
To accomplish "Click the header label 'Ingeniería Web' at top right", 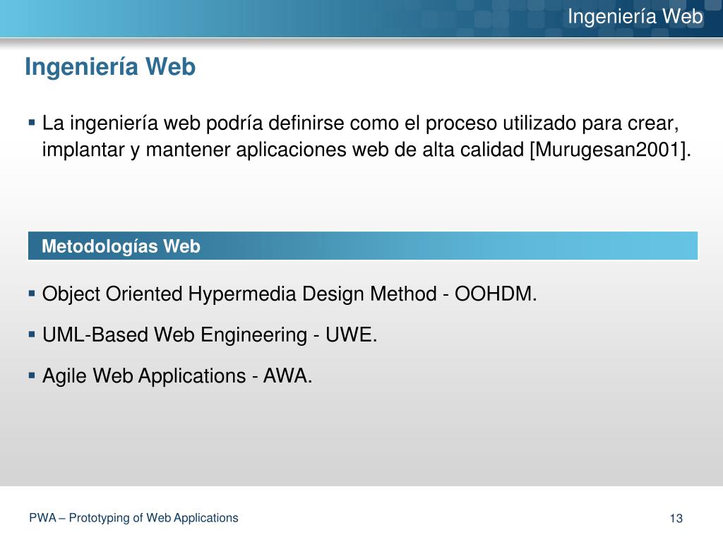I will pyautogui.click(x=635, y=17).
